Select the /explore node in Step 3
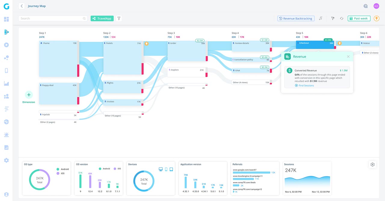 click(x=188, y=72)
